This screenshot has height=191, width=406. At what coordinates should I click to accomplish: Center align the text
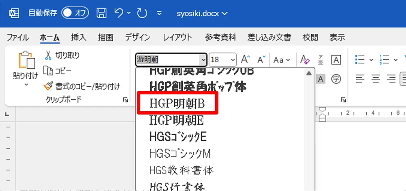tap(376, 79)
